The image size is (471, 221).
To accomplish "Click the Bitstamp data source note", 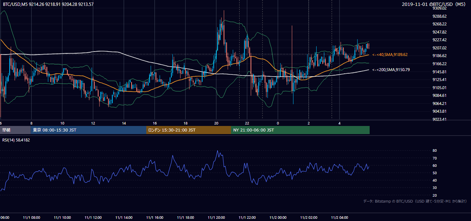I will [x=415, y=201].
